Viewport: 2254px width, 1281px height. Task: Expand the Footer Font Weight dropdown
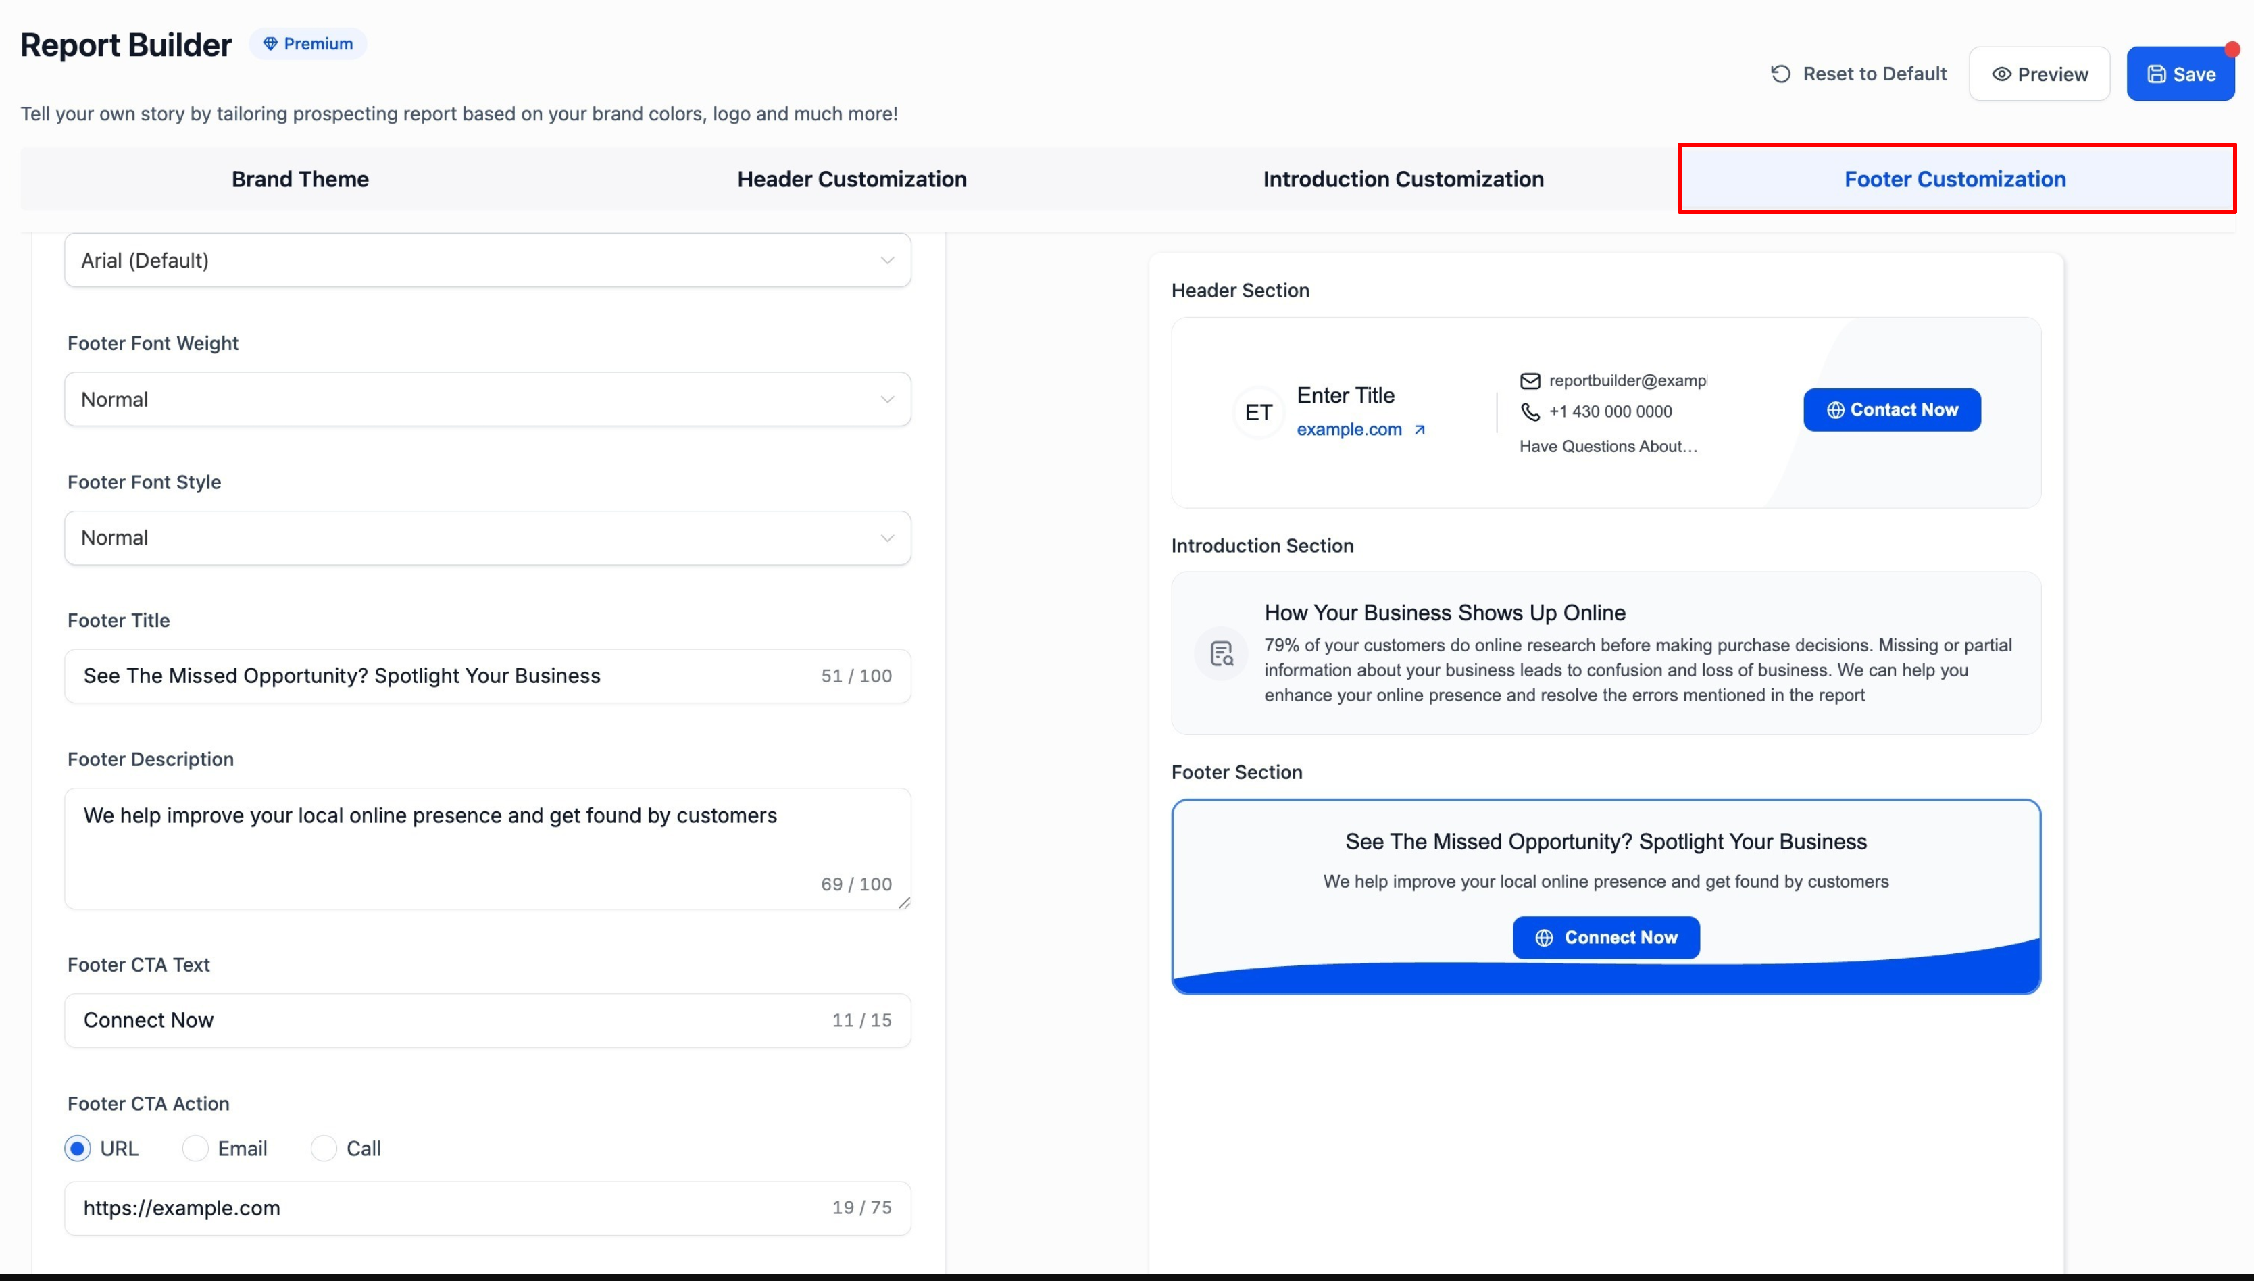coord(487,399)
